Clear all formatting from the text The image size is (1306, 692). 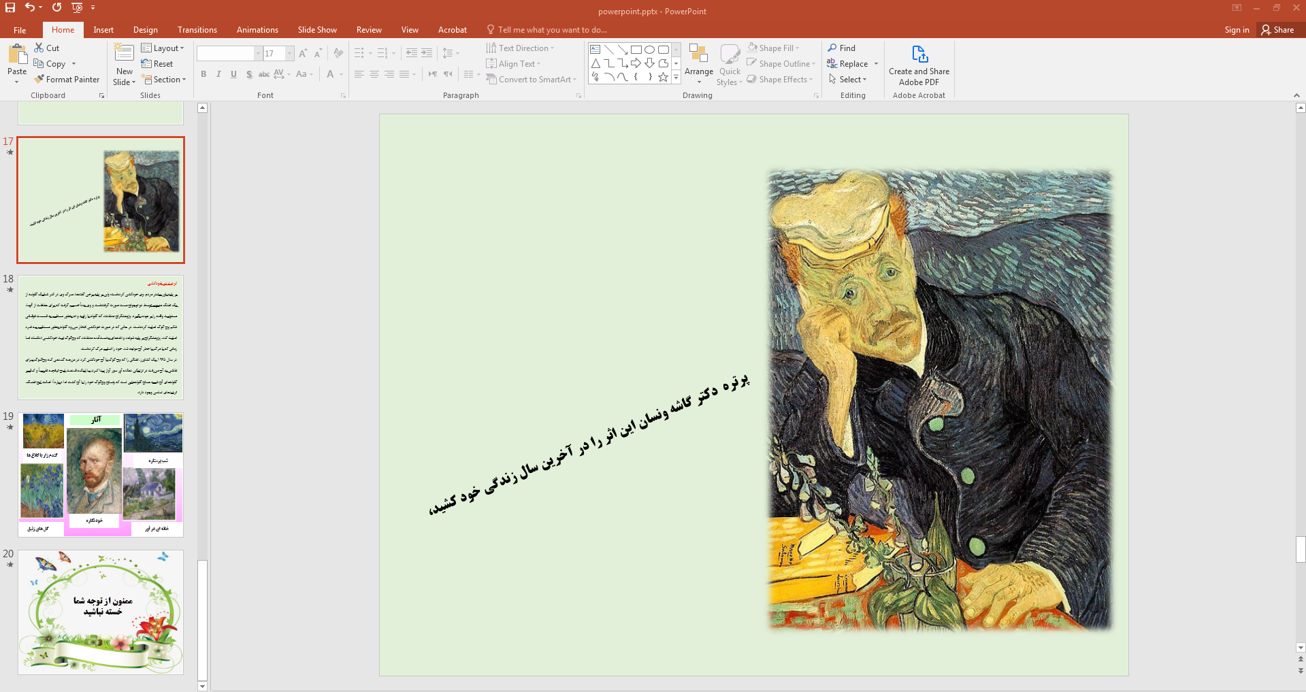(338, 53)
